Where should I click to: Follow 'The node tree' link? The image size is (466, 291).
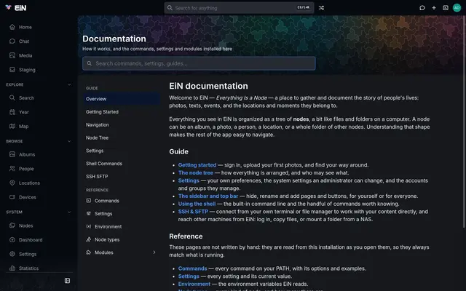pyautogui.click(x=196, y=173)
